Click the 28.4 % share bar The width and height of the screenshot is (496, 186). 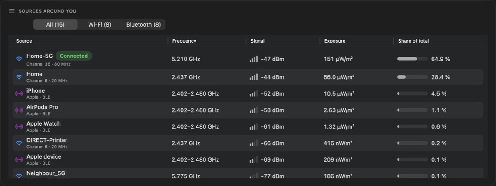[413, 77]
